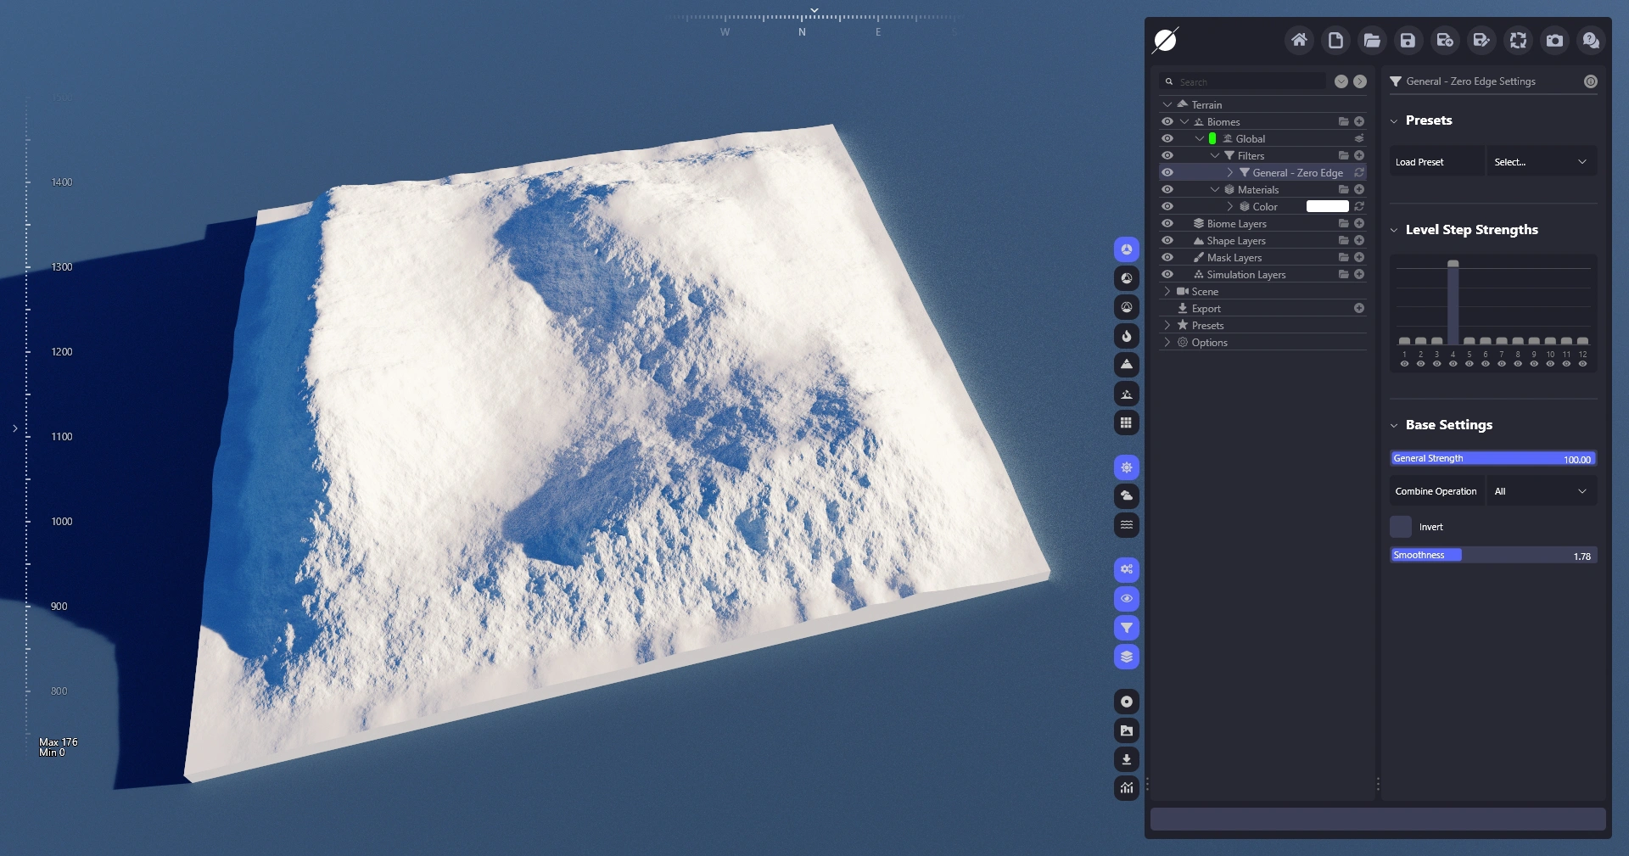Enable the Invert checkbox
The height and width of the screenshot is (856, 1629).
tap(1401, 527)
